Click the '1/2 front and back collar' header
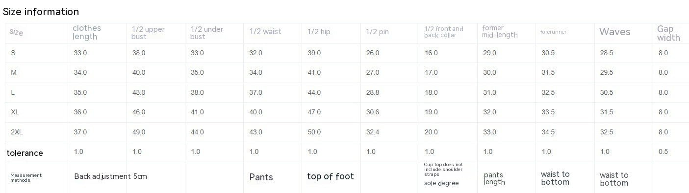Image resolution: width=689 pixels, height=193 pixels. click(x=444, y=32)
